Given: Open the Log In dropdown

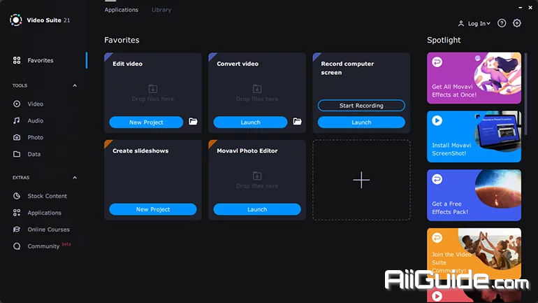Looking at the screenshot, I should (x=479, y=23).
